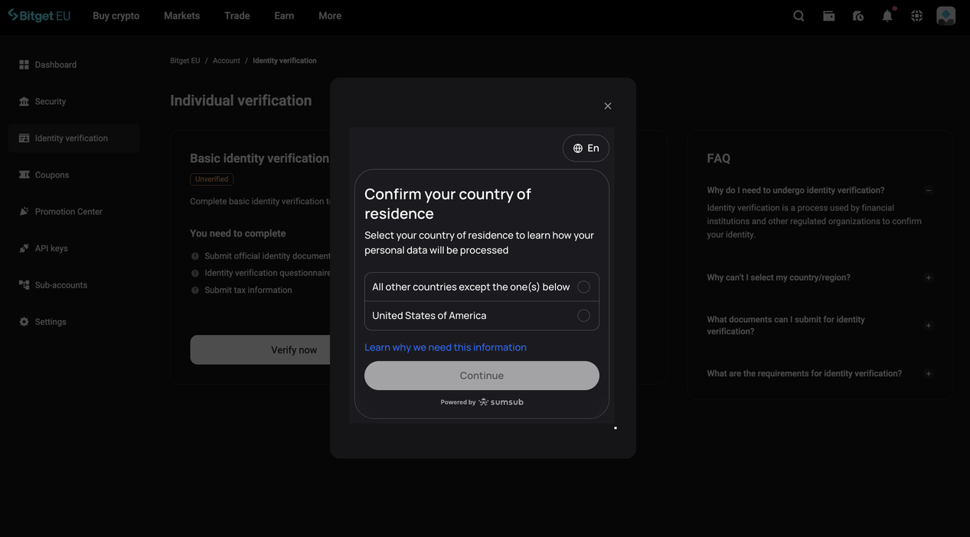This screenshot has height=537, width=970.
Task: Click the API keys sidebar icon
Action: pyautogui.click(x=24, y=249)
